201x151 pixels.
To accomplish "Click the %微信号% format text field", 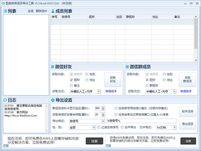I will point(141,121).
